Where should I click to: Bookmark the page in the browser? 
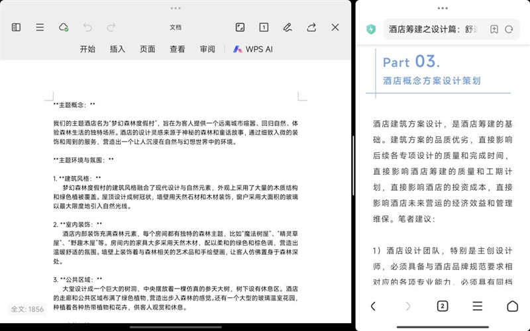pos(494,29)
